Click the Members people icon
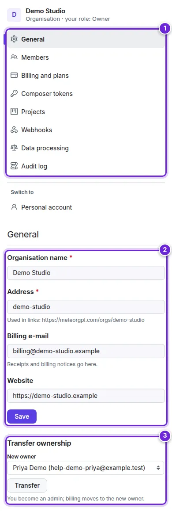Viewport: 172px width, 512px height. coord(14,57)
